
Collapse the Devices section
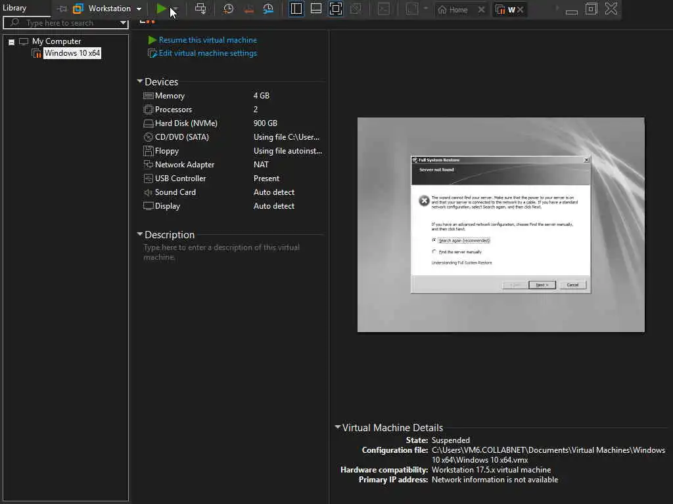pyautogui.click(x=139, y=81)
